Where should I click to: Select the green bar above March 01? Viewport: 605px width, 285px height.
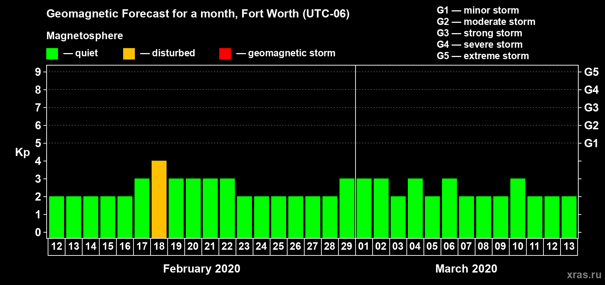pos(364,208)
